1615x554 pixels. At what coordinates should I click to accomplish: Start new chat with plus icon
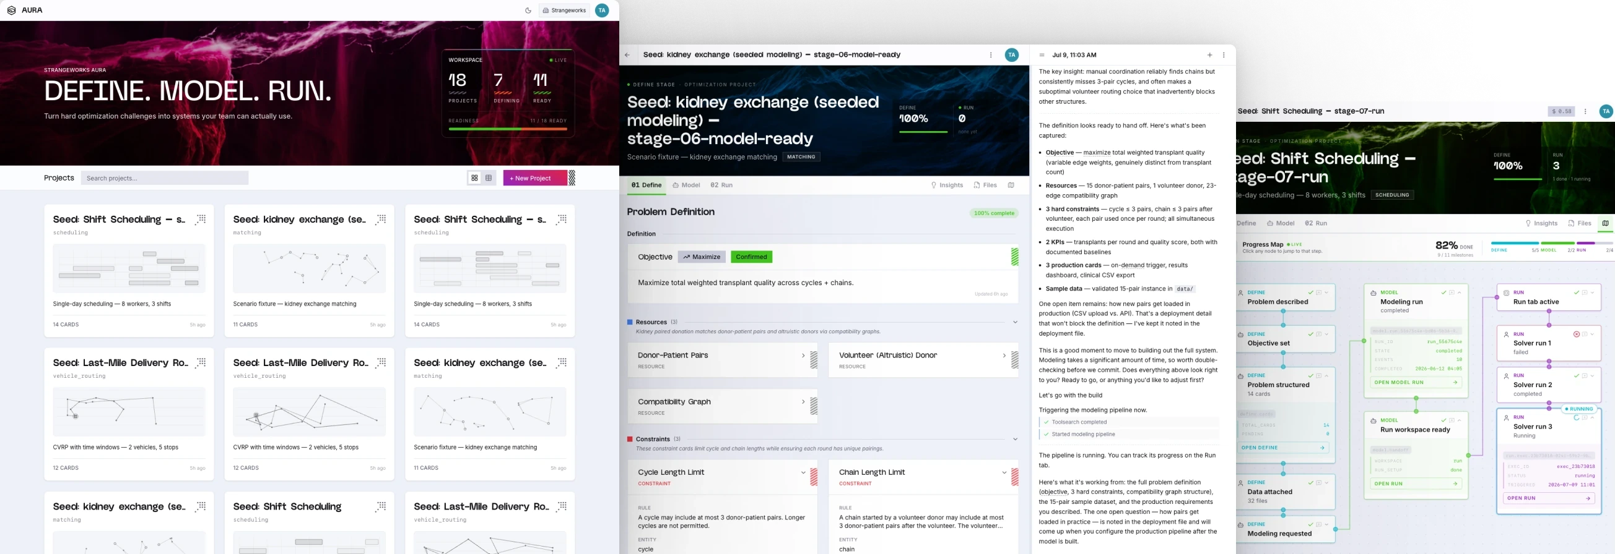(1209, 55)
